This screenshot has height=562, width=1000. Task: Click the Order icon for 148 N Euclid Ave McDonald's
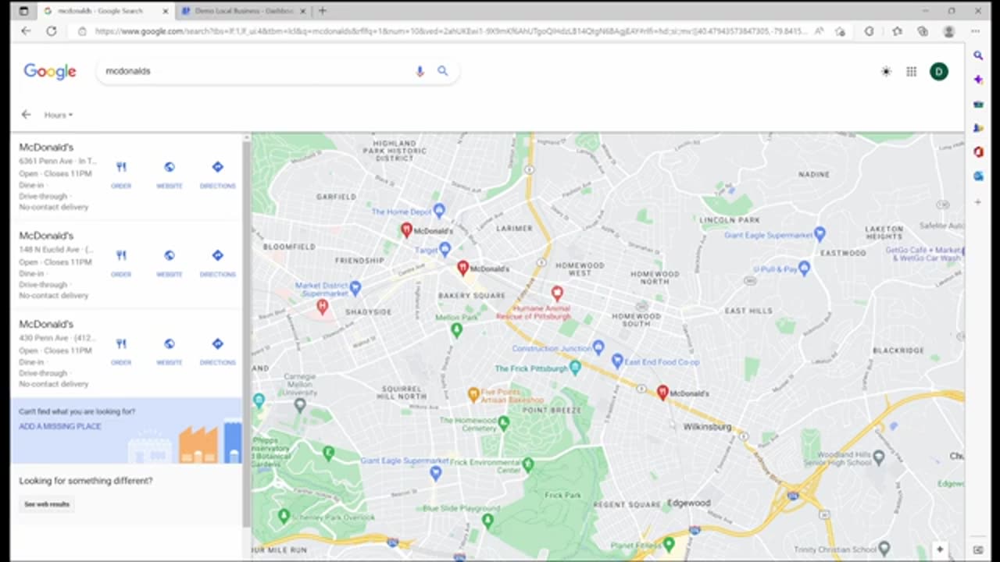(x=121, y=255)
